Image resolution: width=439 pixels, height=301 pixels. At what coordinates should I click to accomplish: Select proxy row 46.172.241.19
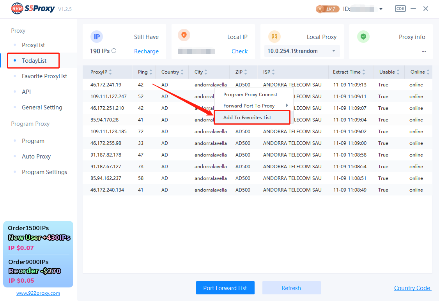pyautogui.click(x=257, y=84)
